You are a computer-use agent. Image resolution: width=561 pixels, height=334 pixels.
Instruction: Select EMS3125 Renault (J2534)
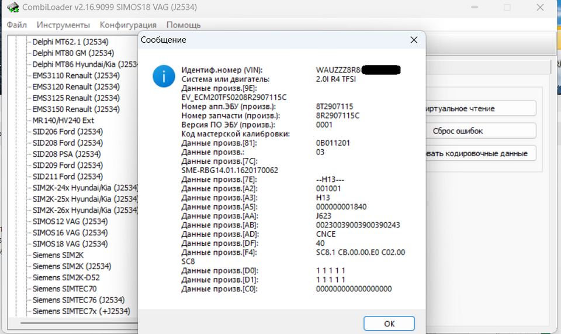76,98
